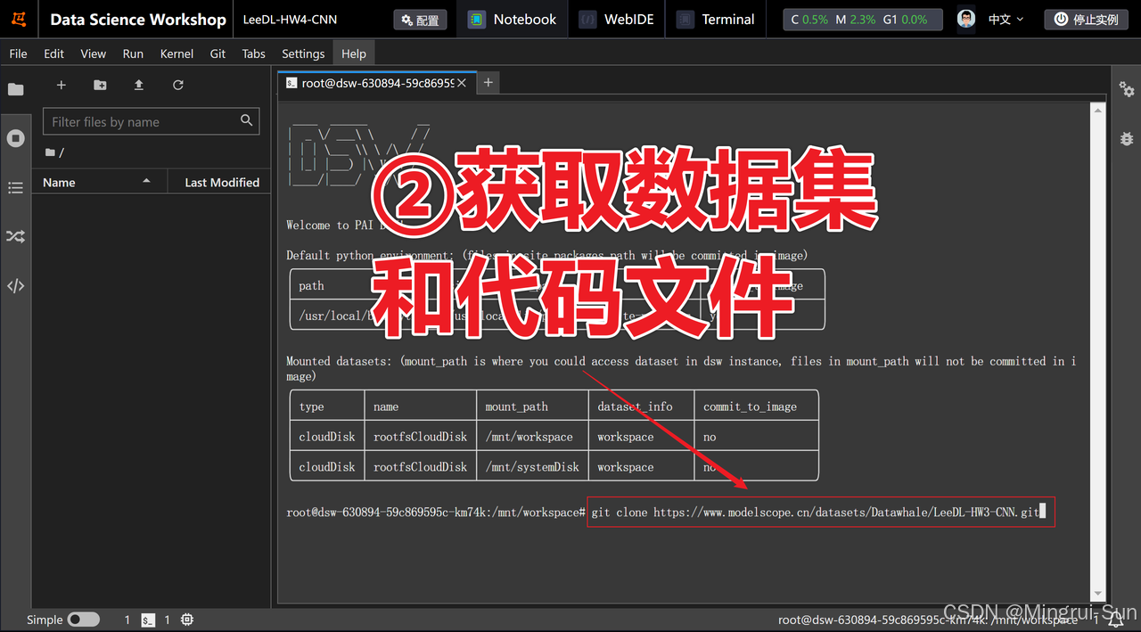This screenshot has height=632, width=1141.
Task: Toggle Simple mode switch
Action: (83, 620)
